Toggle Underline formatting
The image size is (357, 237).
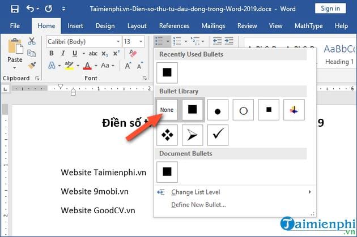(74, 53)
